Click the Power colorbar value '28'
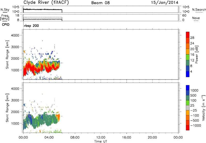 coord(192,38)
